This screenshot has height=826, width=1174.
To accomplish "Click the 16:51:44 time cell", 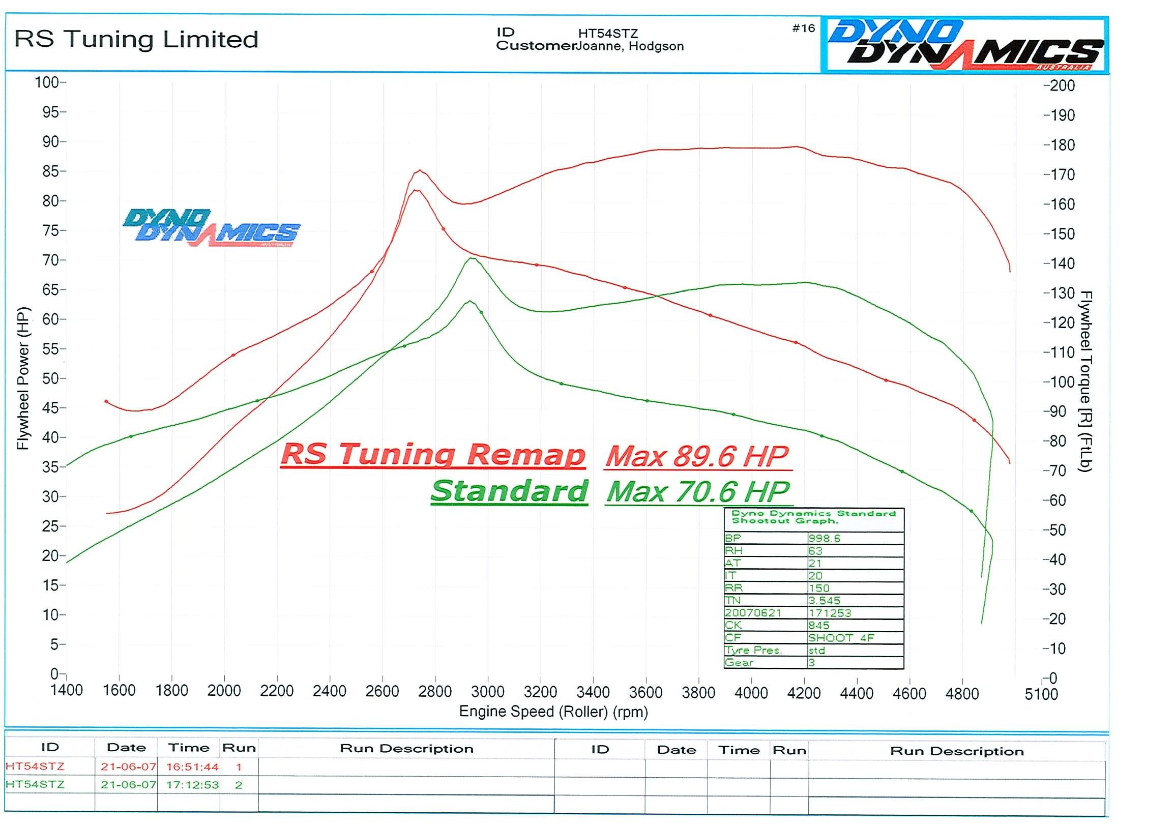I will coord(192,766).
